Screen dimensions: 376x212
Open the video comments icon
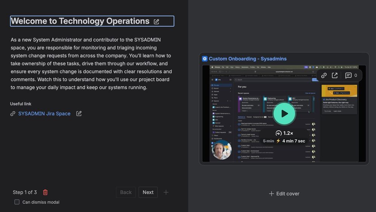pyautogui.click(x=348, y=76)
